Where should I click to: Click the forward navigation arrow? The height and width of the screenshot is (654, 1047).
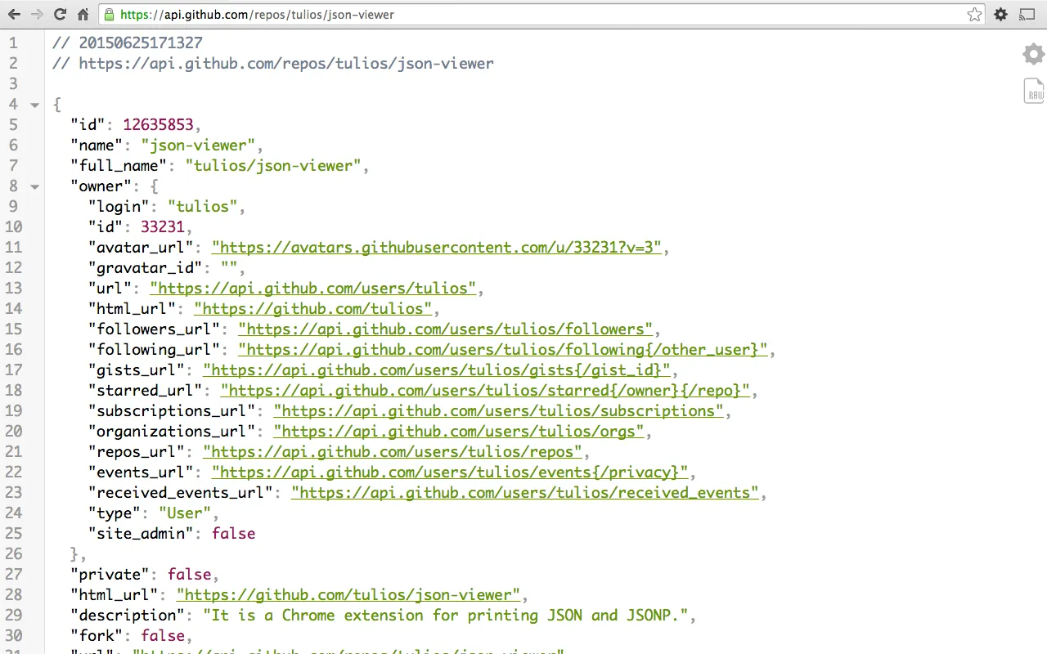click(36, 14)
